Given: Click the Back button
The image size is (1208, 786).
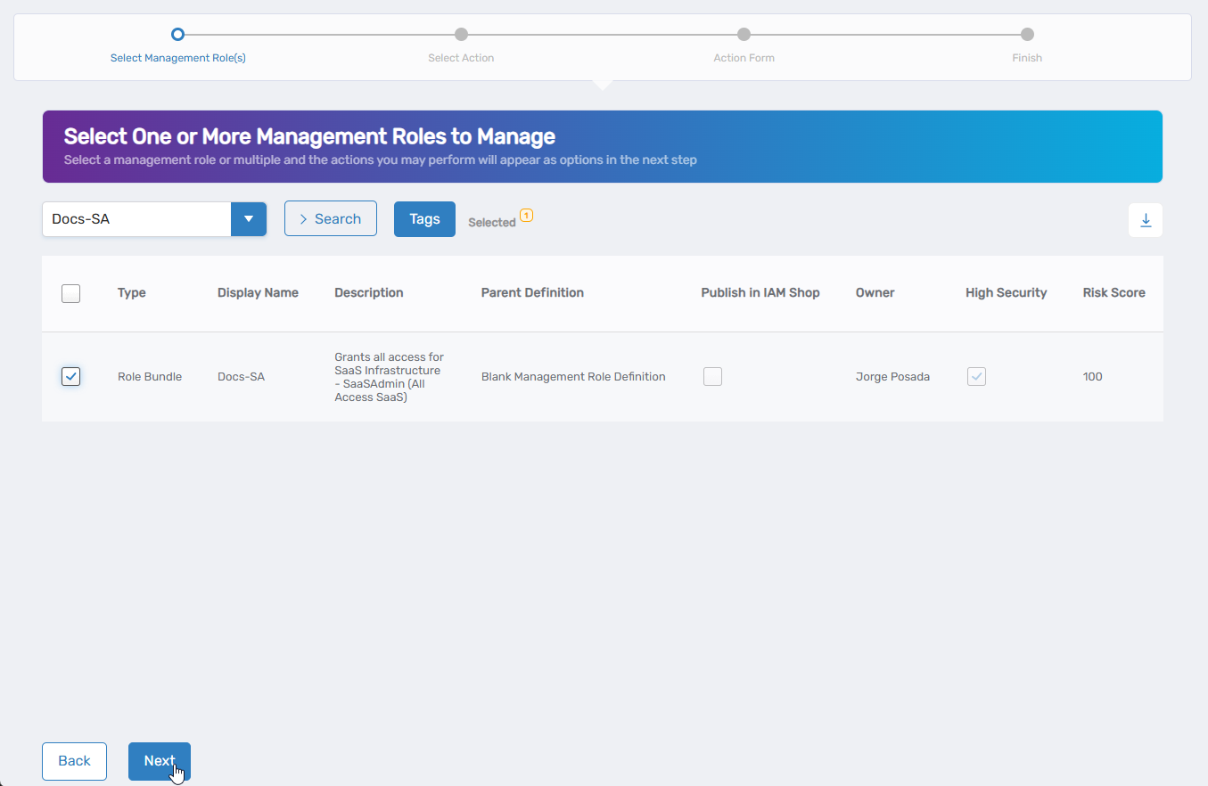Looking at the screenshot, I should [x=74, y=761].
